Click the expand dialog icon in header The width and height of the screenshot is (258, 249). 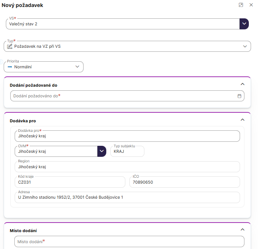pyautogui.click(x=241, y=5)
